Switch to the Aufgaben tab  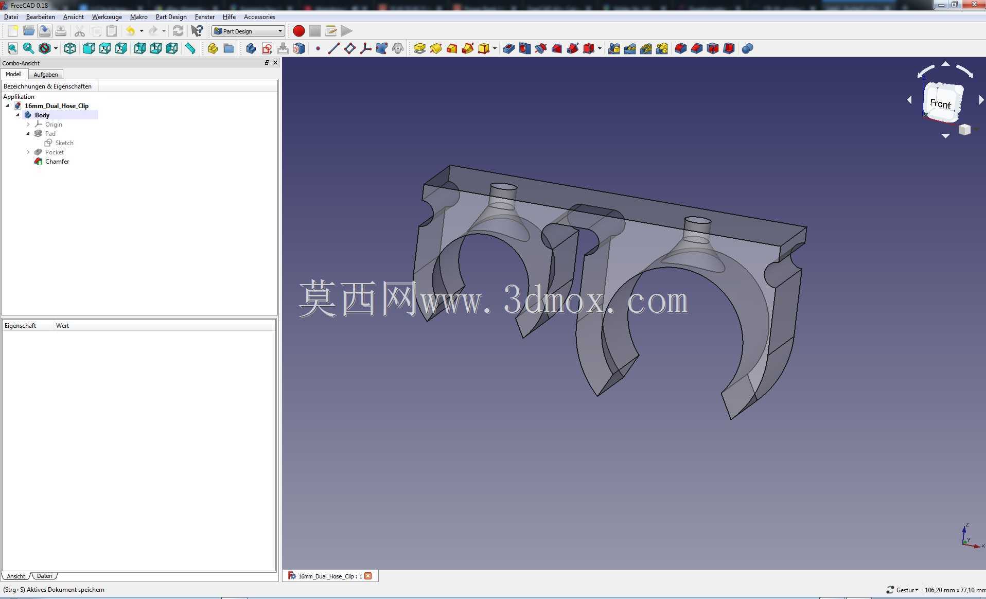pos(46,75)
